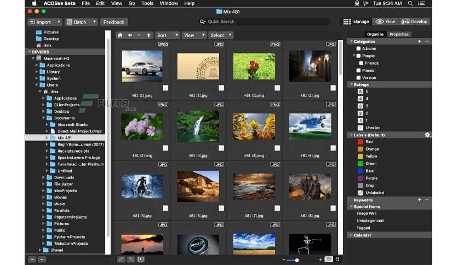Click the Feedback button
The image size is (458, 265).
click(x=113, y=22)
